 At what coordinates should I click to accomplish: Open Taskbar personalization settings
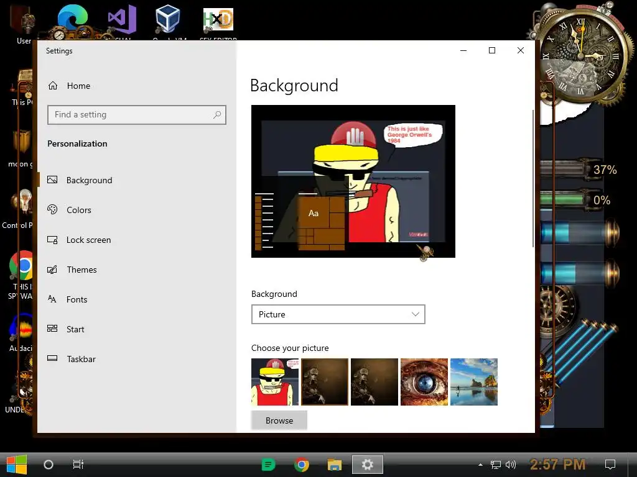pyautogui.click(x=81, y=359)
